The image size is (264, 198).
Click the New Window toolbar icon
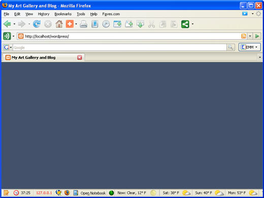coord(129,24)
